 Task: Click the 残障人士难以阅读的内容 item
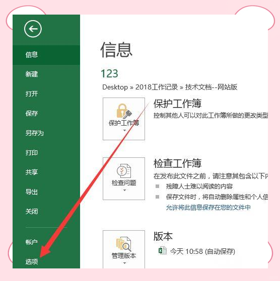(199, 186)
